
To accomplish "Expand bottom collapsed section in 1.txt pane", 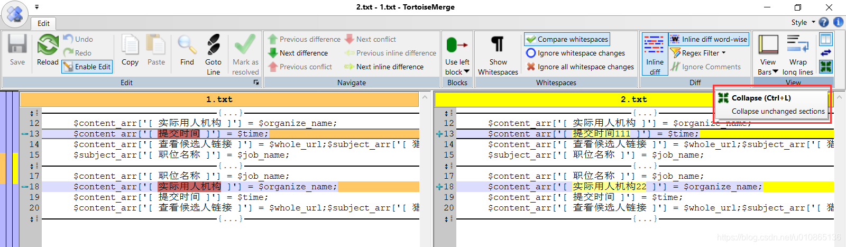I will click(231, 218).
